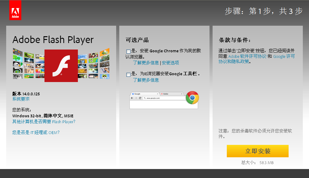Open the 安装选项 link
The width and height of the screenshot is (309, 178).
pyautogui.click(x=170, y=63)
